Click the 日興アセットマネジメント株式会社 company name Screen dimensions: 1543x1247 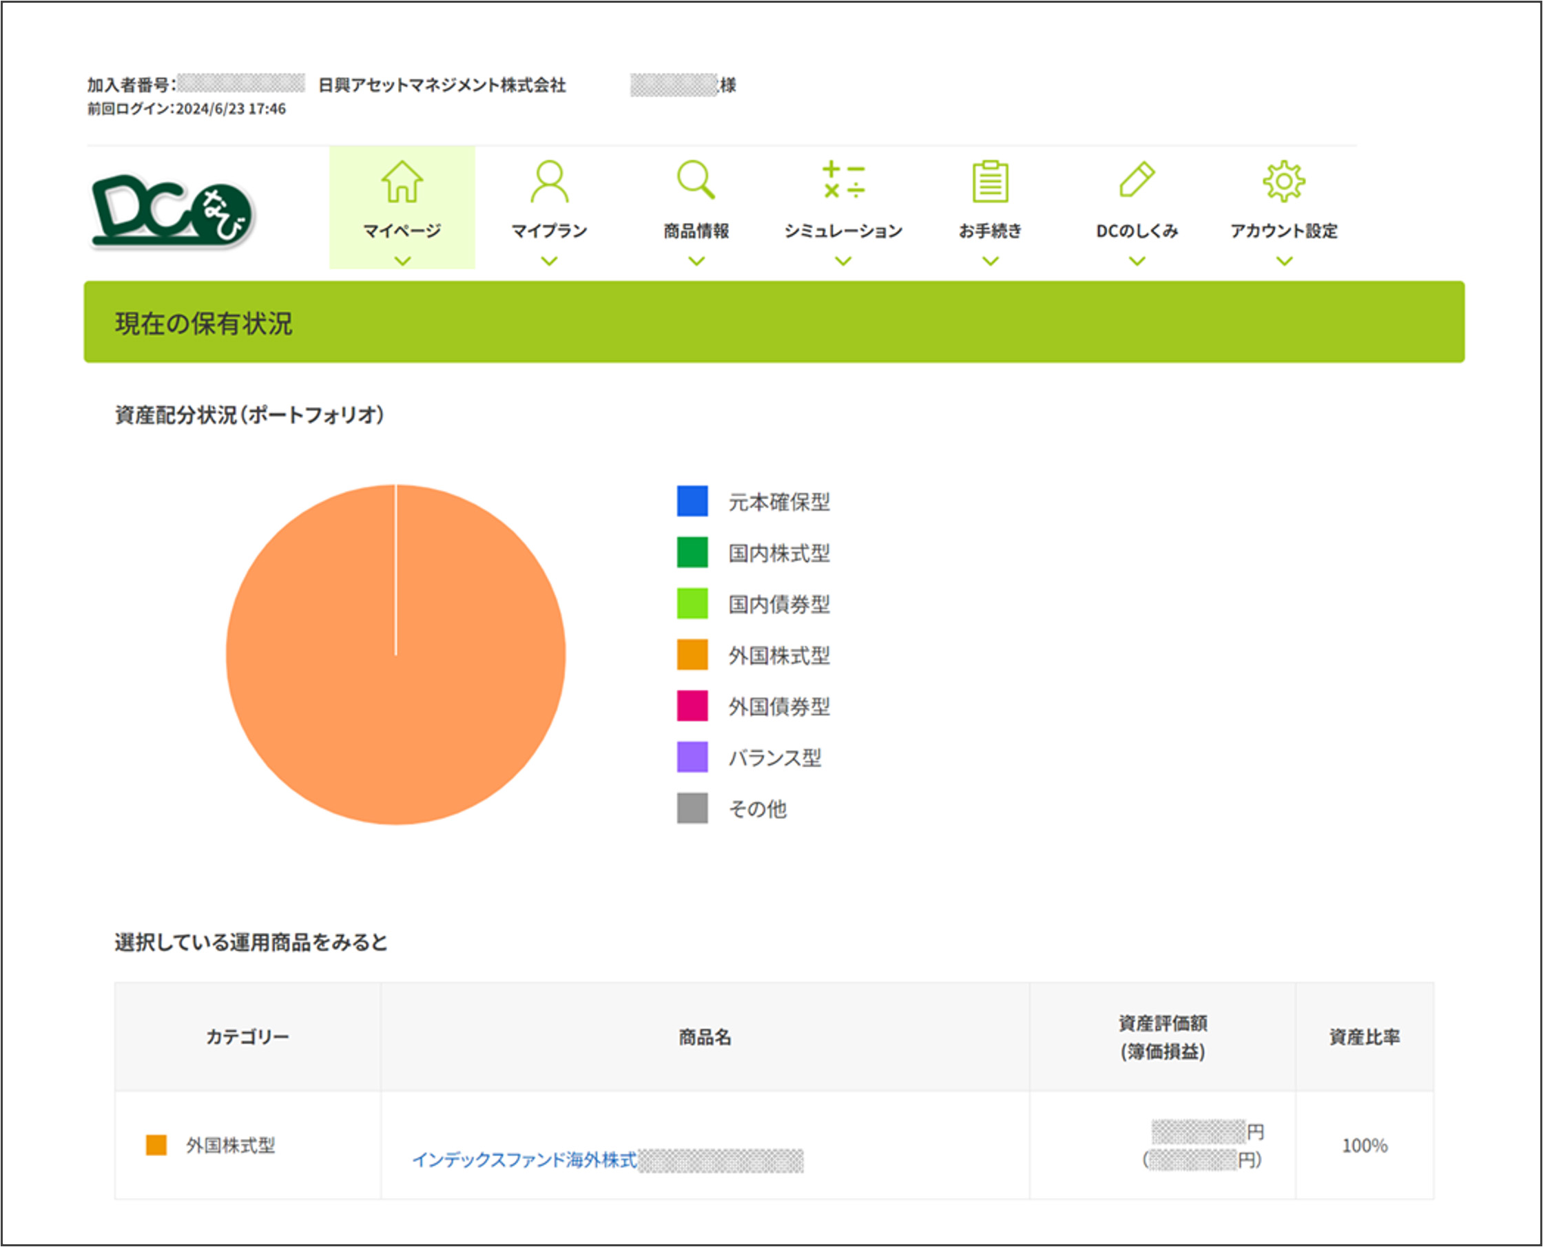pyautogui.click(x=442, y=85)
